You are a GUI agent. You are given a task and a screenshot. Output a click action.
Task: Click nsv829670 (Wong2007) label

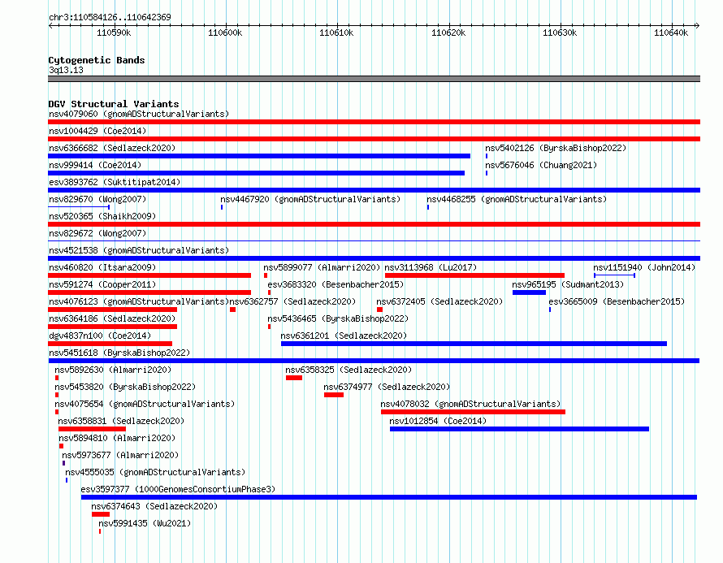97,199
